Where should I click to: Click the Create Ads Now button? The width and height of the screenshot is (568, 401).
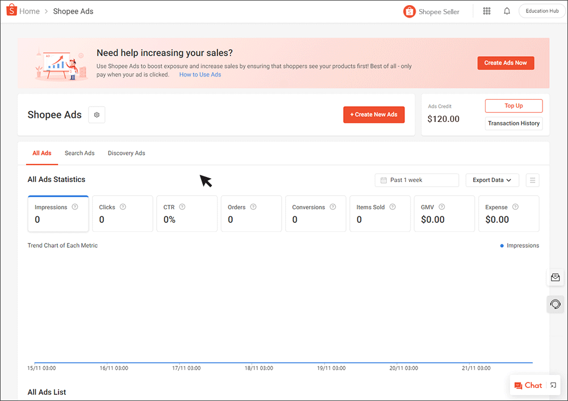click(506, 63)
